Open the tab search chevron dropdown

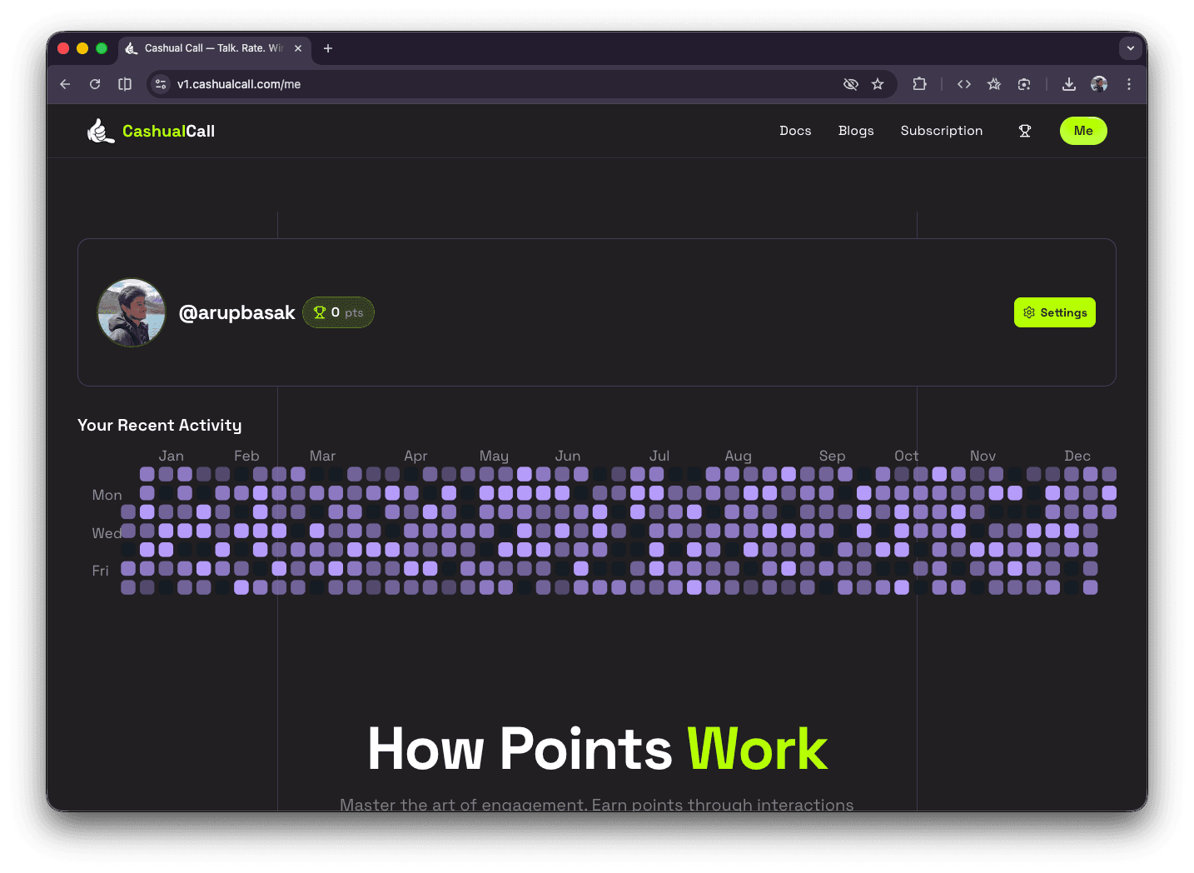click(1131, 48)
